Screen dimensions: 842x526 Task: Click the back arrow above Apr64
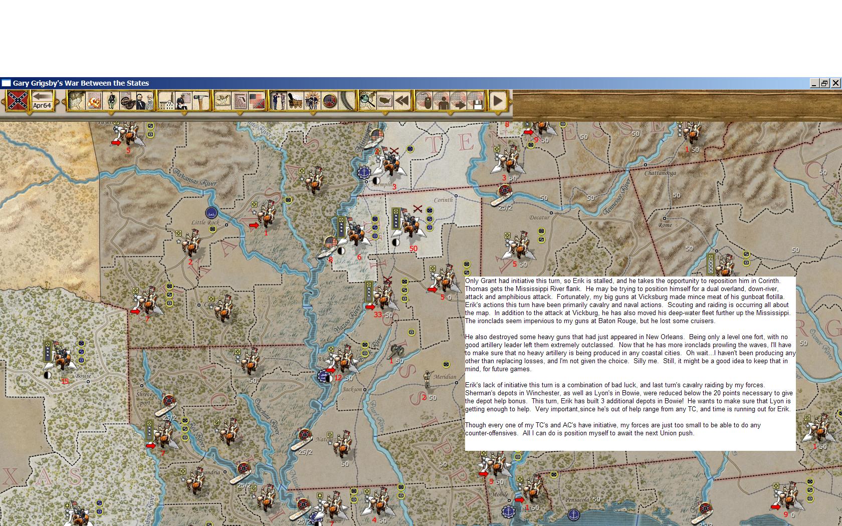point(43,96)
